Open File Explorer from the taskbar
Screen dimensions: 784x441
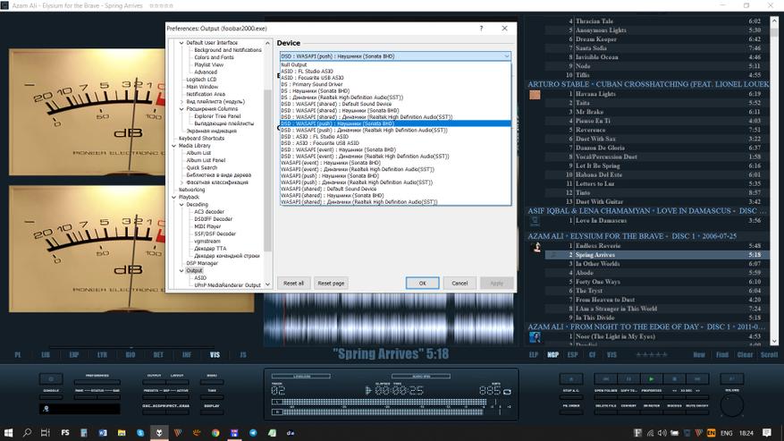pos(122,432)
